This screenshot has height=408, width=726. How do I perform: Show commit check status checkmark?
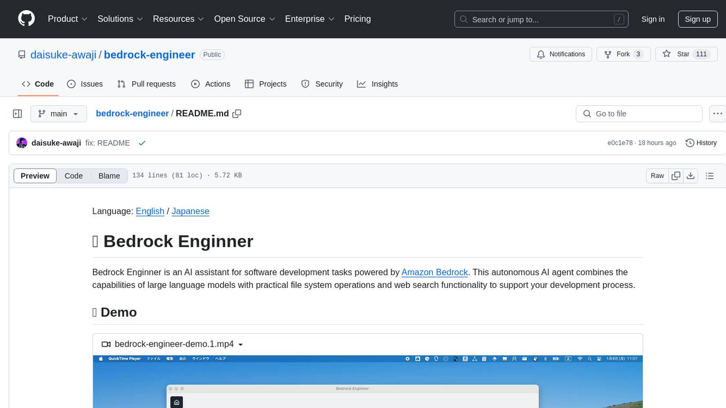click(142, 143)
